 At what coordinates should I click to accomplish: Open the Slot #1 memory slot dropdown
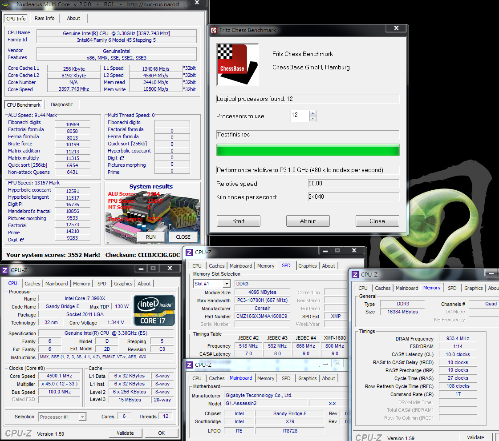click(227, 284)
